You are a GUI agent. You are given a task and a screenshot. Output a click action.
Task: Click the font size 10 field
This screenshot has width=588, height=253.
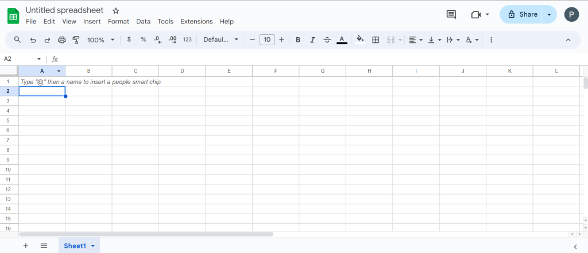[x=267, y=39]
